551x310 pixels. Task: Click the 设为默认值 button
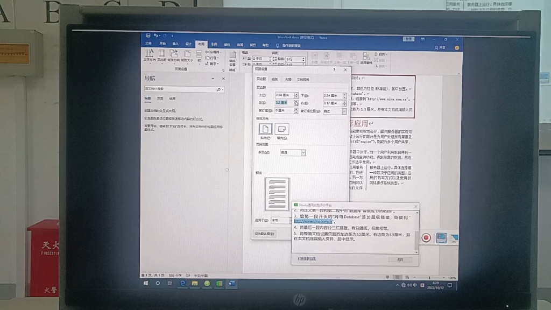264,234
